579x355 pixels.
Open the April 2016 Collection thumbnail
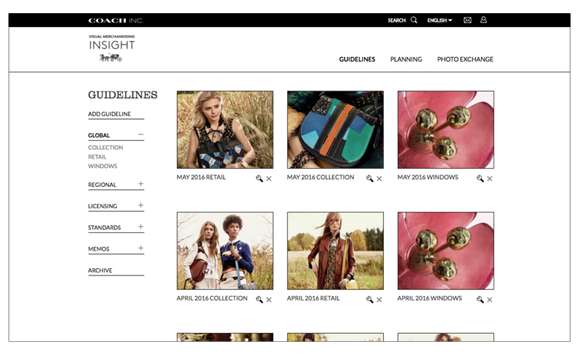[225, 251]
